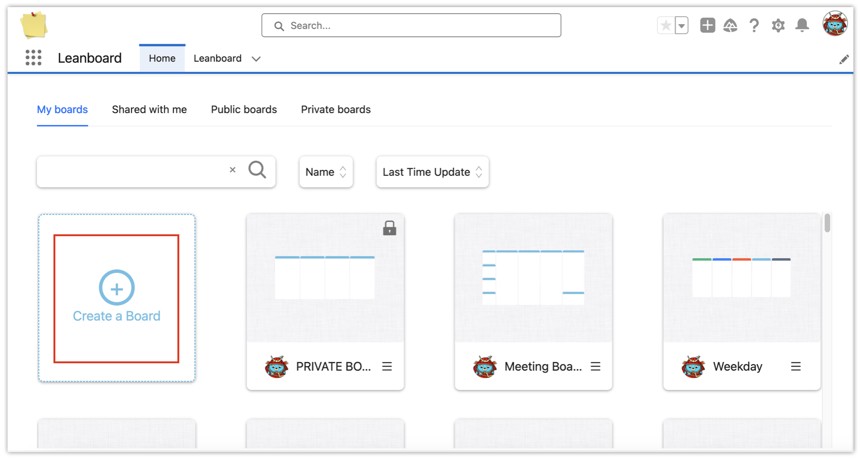Open the App Launcher grid icon
This screenshot has width=860, height=462.
33,58
